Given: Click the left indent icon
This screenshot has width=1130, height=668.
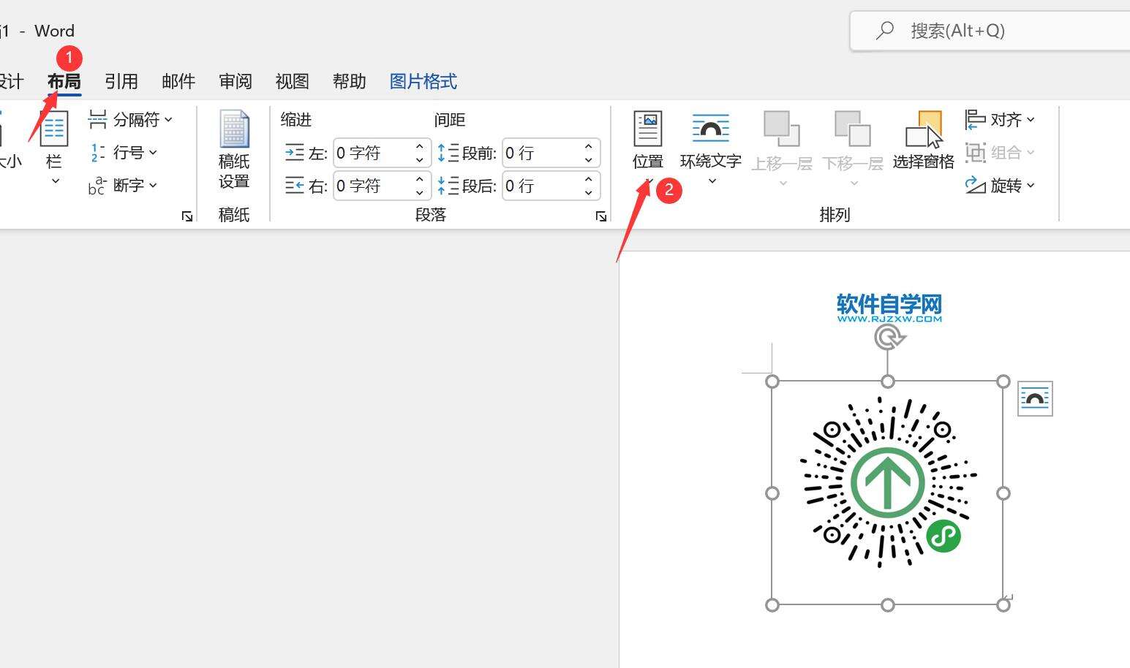Looking at the screenshot, I should [294, 153].
